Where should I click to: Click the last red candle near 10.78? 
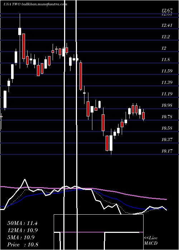coord(143,116)
